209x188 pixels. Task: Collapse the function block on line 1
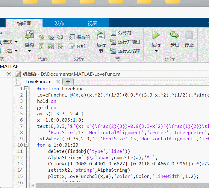coord(27,88)
